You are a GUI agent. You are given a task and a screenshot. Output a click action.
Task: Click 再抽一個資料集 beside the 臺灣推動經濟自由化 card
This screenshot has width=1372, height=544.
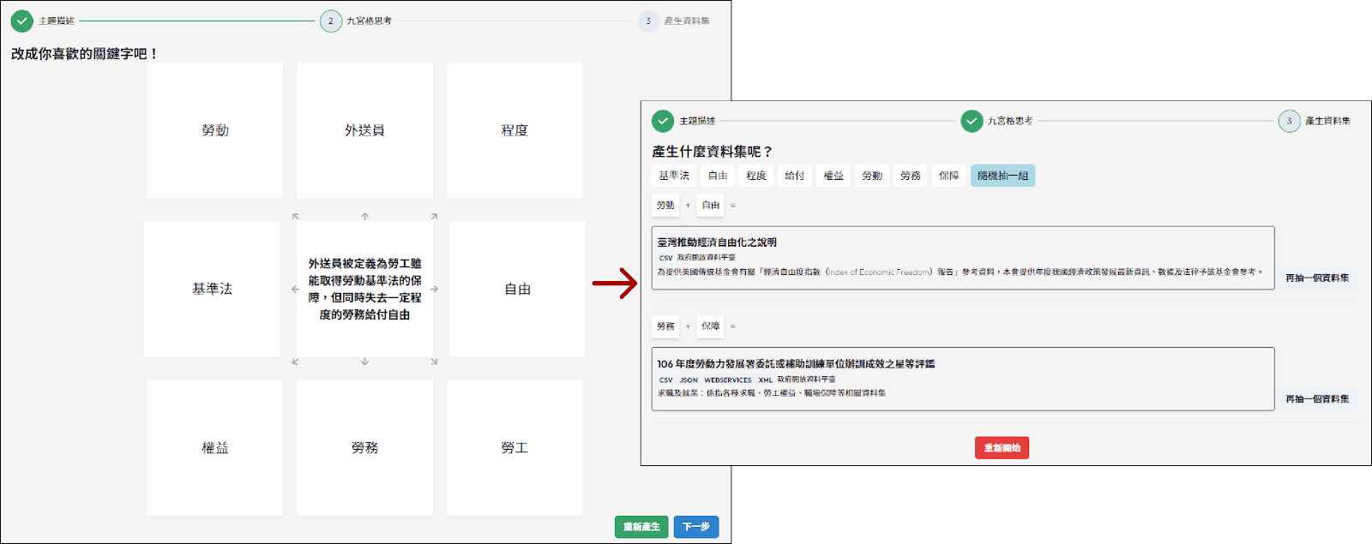pyautogui.click(x=1316, y=278)
